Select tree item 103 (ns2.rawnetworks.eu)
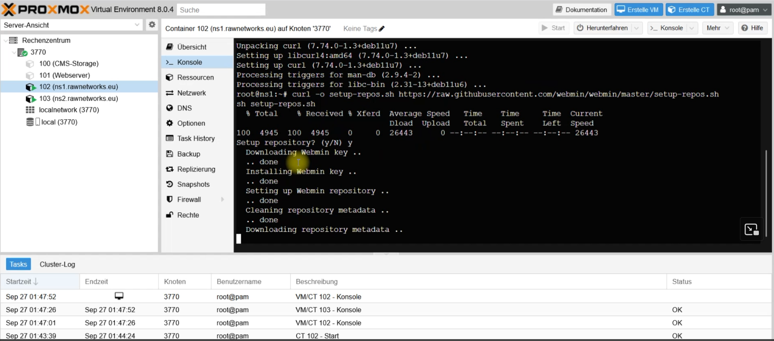The width and height of the screenshot is (774, 341). click(79, 98)
